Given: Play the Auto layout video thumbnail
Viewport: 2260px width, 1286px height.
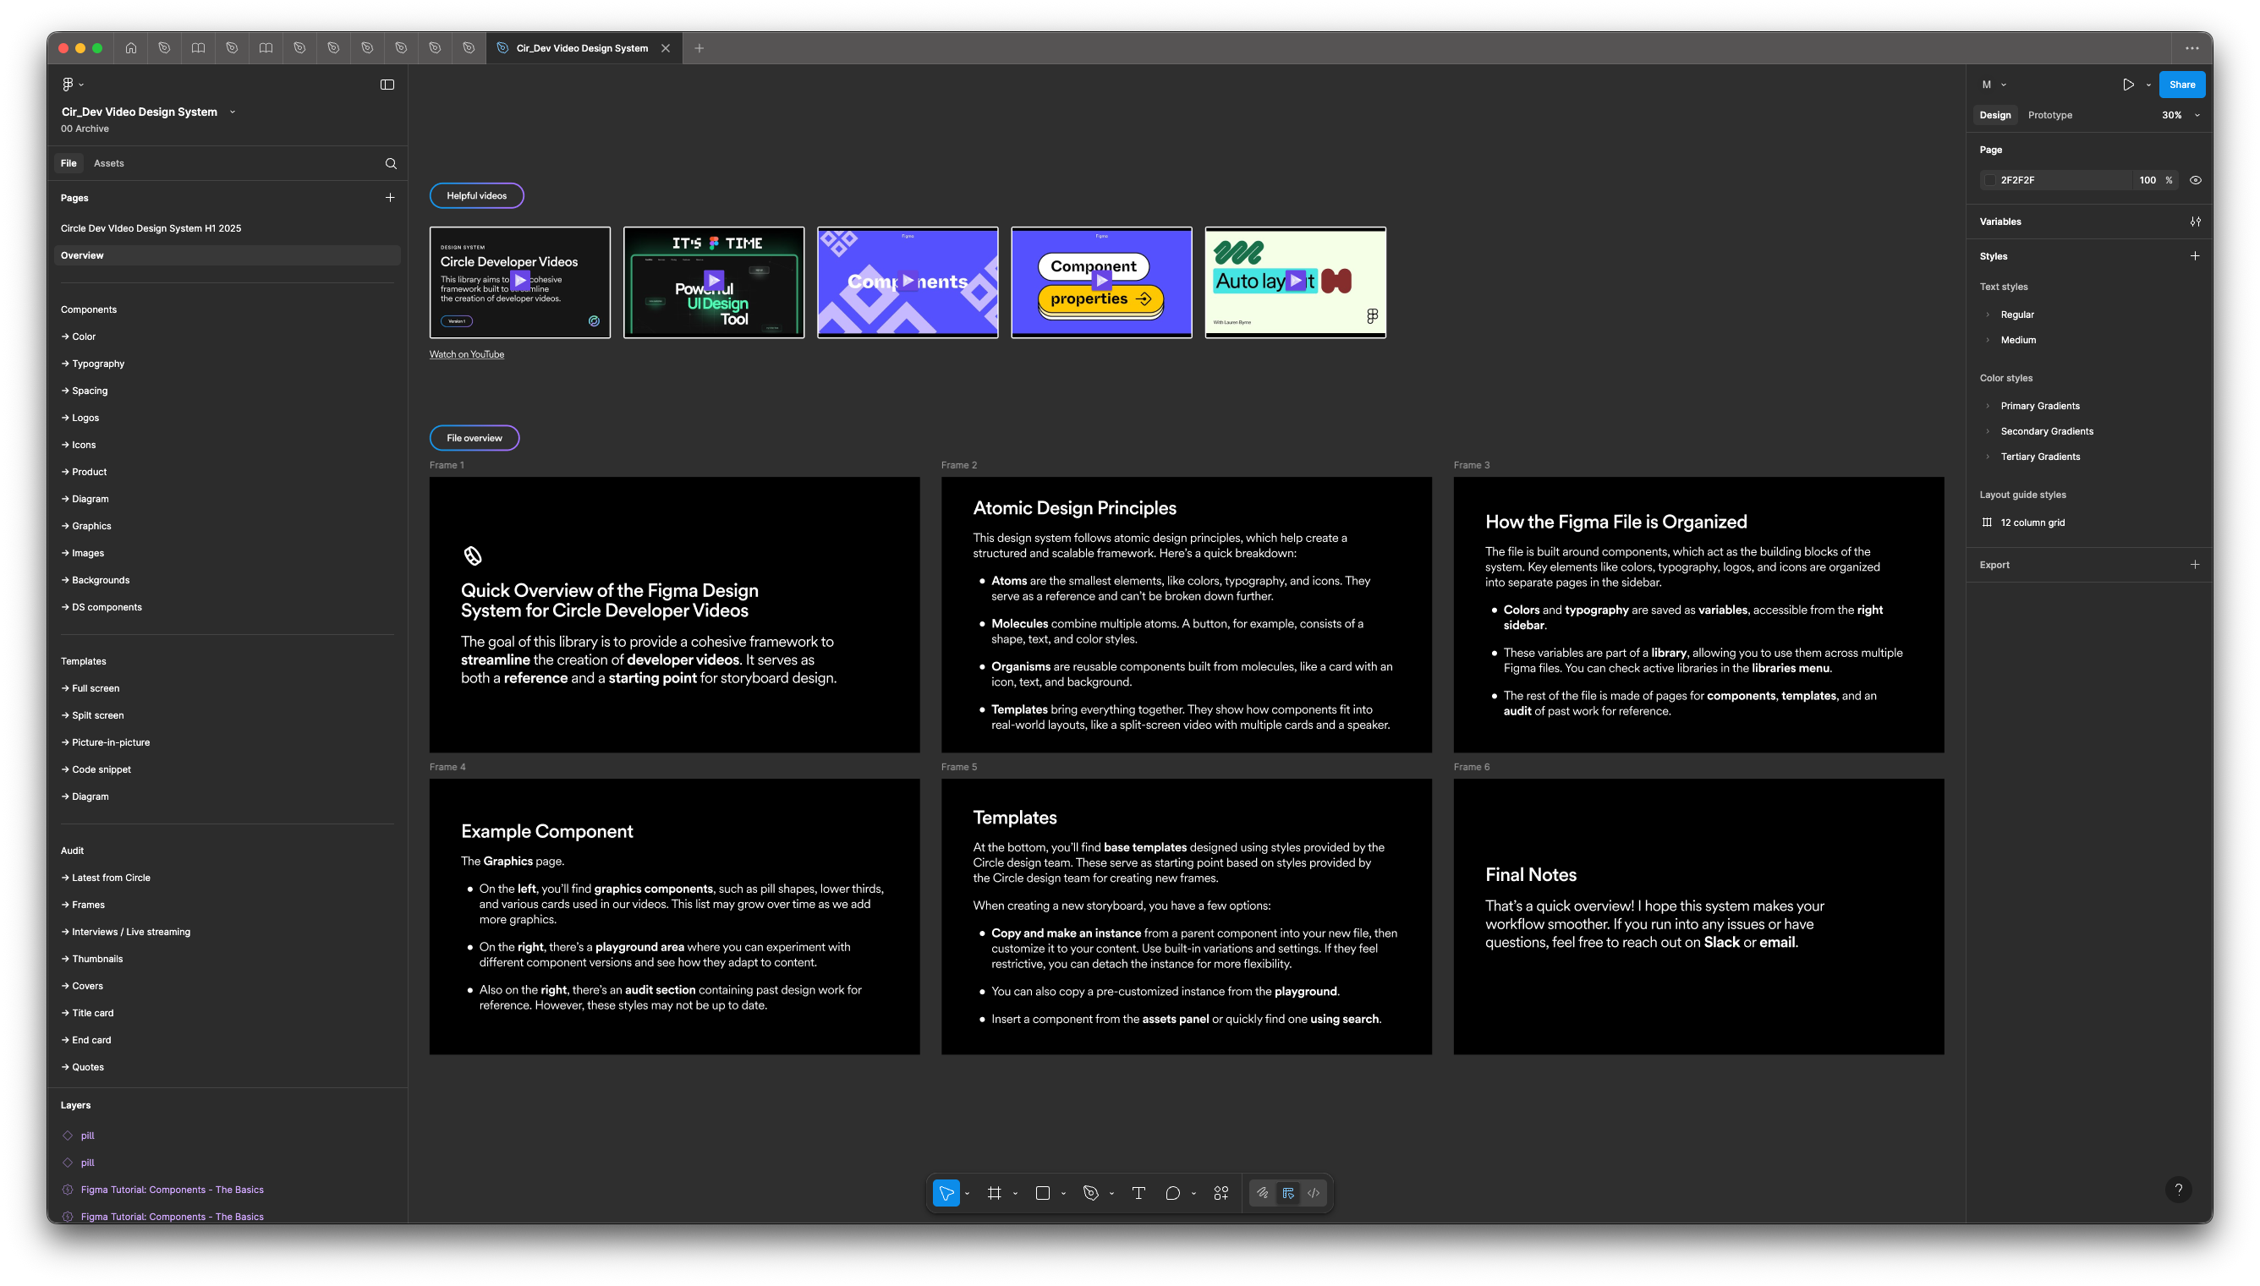Looking at the screenshot, I should [x=1295, y=282].
